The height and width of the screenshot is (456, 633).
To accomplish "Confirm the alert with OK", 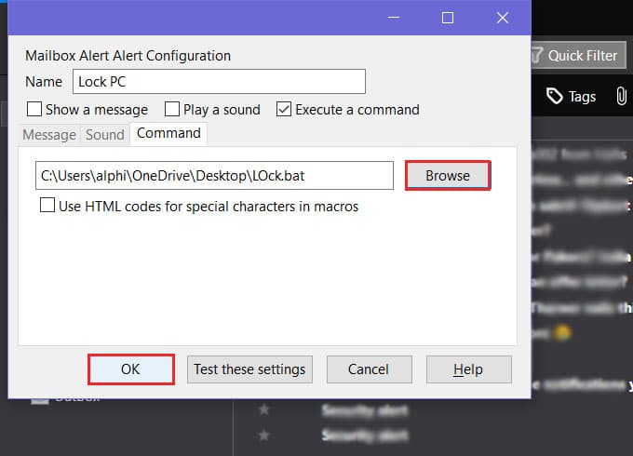I will [x=131, y=369].
